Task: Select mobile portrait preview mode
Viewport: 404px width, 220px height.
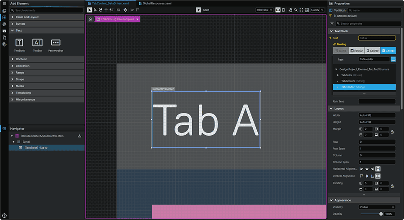Action: point(283,10)
